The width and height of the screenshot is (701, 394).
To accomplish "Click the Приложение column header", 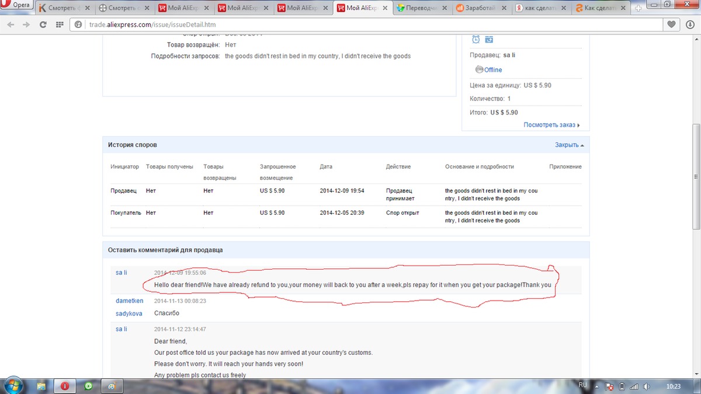I will click(565, 166).
